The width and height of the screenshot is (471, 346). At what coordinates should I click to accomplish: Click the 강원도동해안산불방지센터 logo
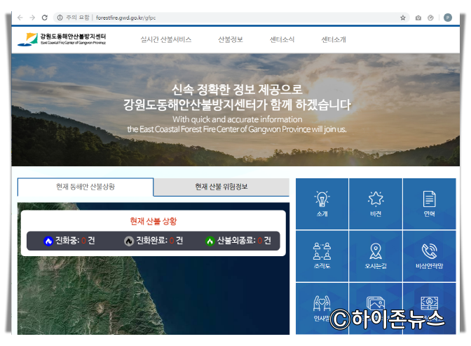point(62,40)
